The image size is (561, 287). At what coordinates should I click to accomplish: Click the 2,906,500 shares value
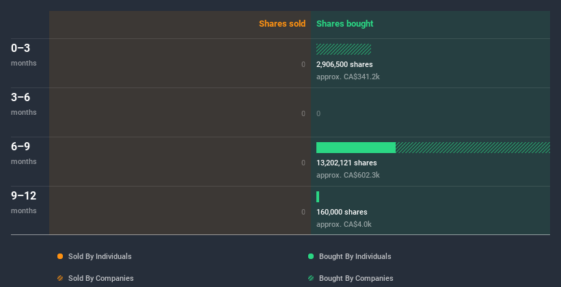(344, 64)
